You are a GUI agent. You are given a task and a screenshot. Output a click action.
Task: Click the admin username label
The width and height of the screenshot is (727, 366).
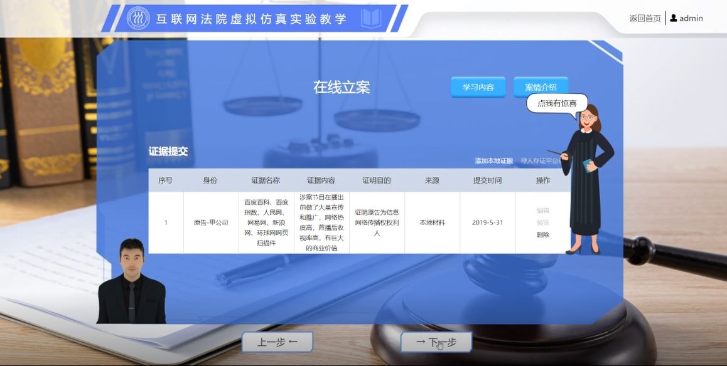(691, 19)
